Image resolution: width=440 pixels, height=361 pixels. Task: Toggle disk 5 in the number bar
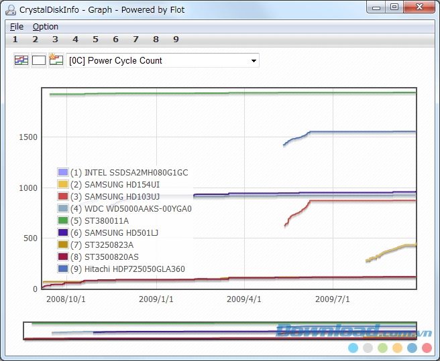(95, 40)
